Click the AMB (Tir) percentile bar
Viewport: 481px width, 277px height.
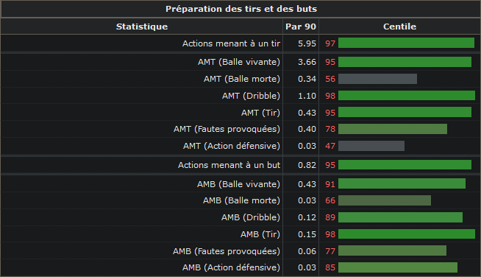[407, 234]
